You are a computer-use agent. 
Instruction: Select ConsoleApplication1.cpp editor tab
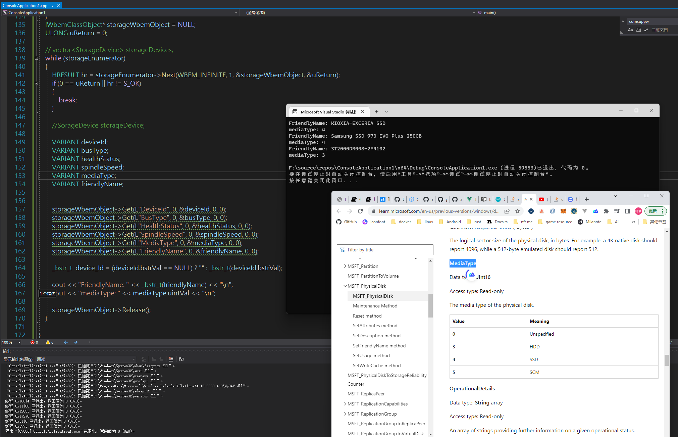pos(25,6)
